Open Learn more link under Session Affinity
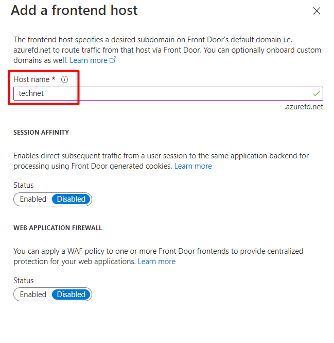The width and height of the screenshot is (334, 343). pos(193,166)
